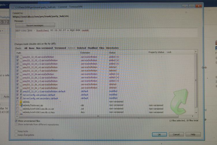Uncheck pme/05_32_06_v7.serviceDefinition checkbox

(17, 88)
